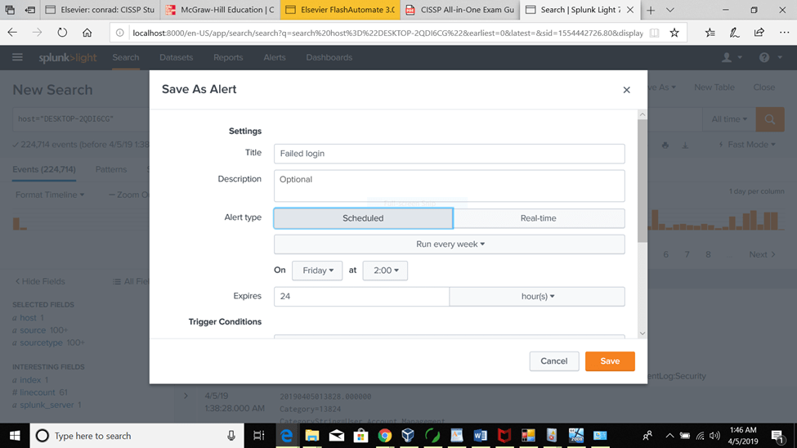Switch to the Search tab in Splunk
Image resolution: width=797 pixels, height=448 pixels.
click(126, 57)
